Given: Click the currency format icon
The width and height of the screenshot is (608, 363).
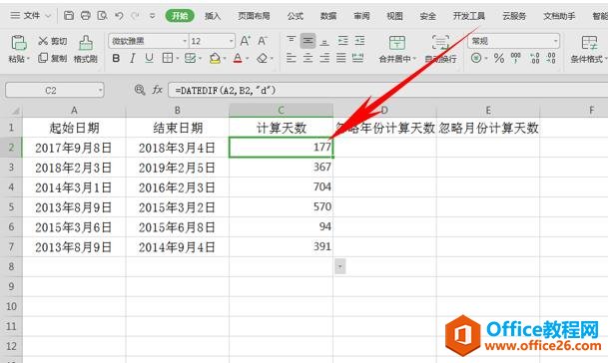Looking at the screenshot, I should click(x=476, y=58).
